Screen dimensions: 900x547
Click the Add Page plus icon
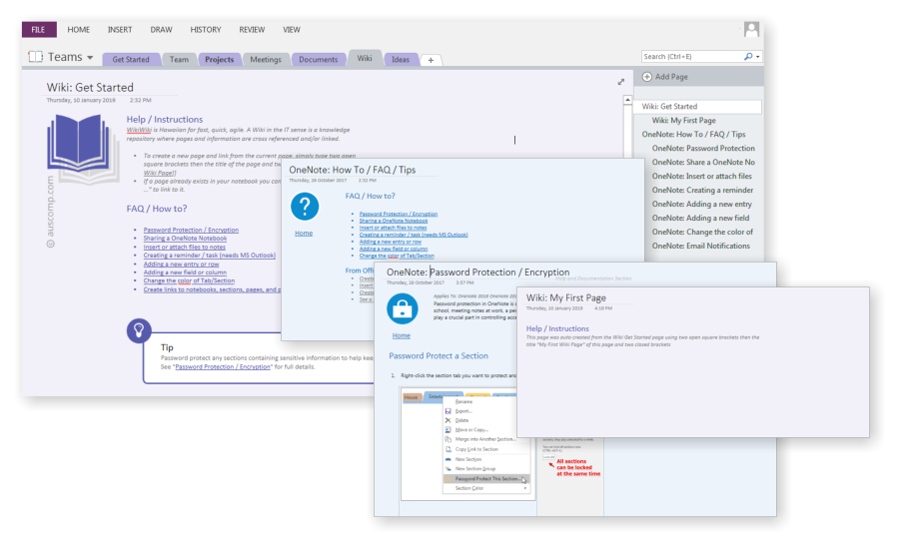point(647,77)
